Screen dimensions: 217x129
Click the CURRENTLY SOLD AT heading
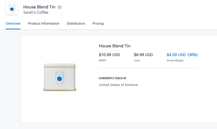113,78
